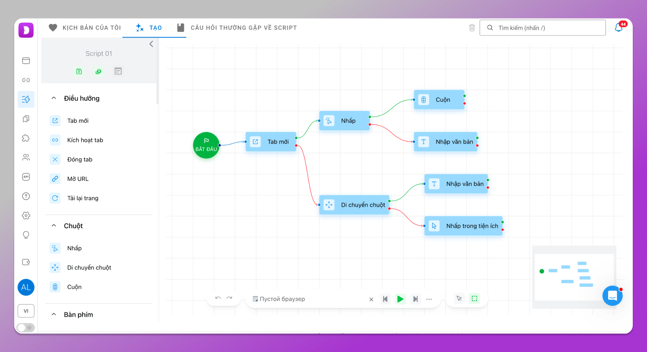The height and width of the screenshot is (352, 647).
Task: Open the notifications bell icon
Action: (619, 28)
